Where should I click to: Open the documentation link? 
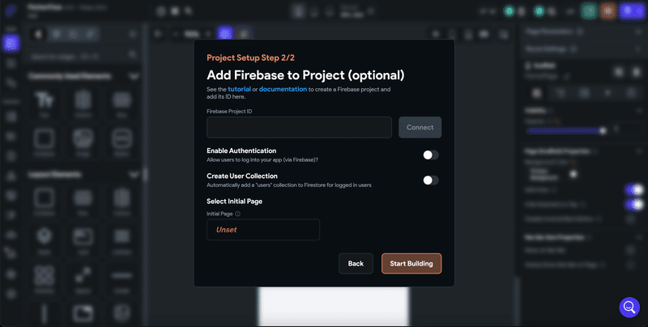283,89
